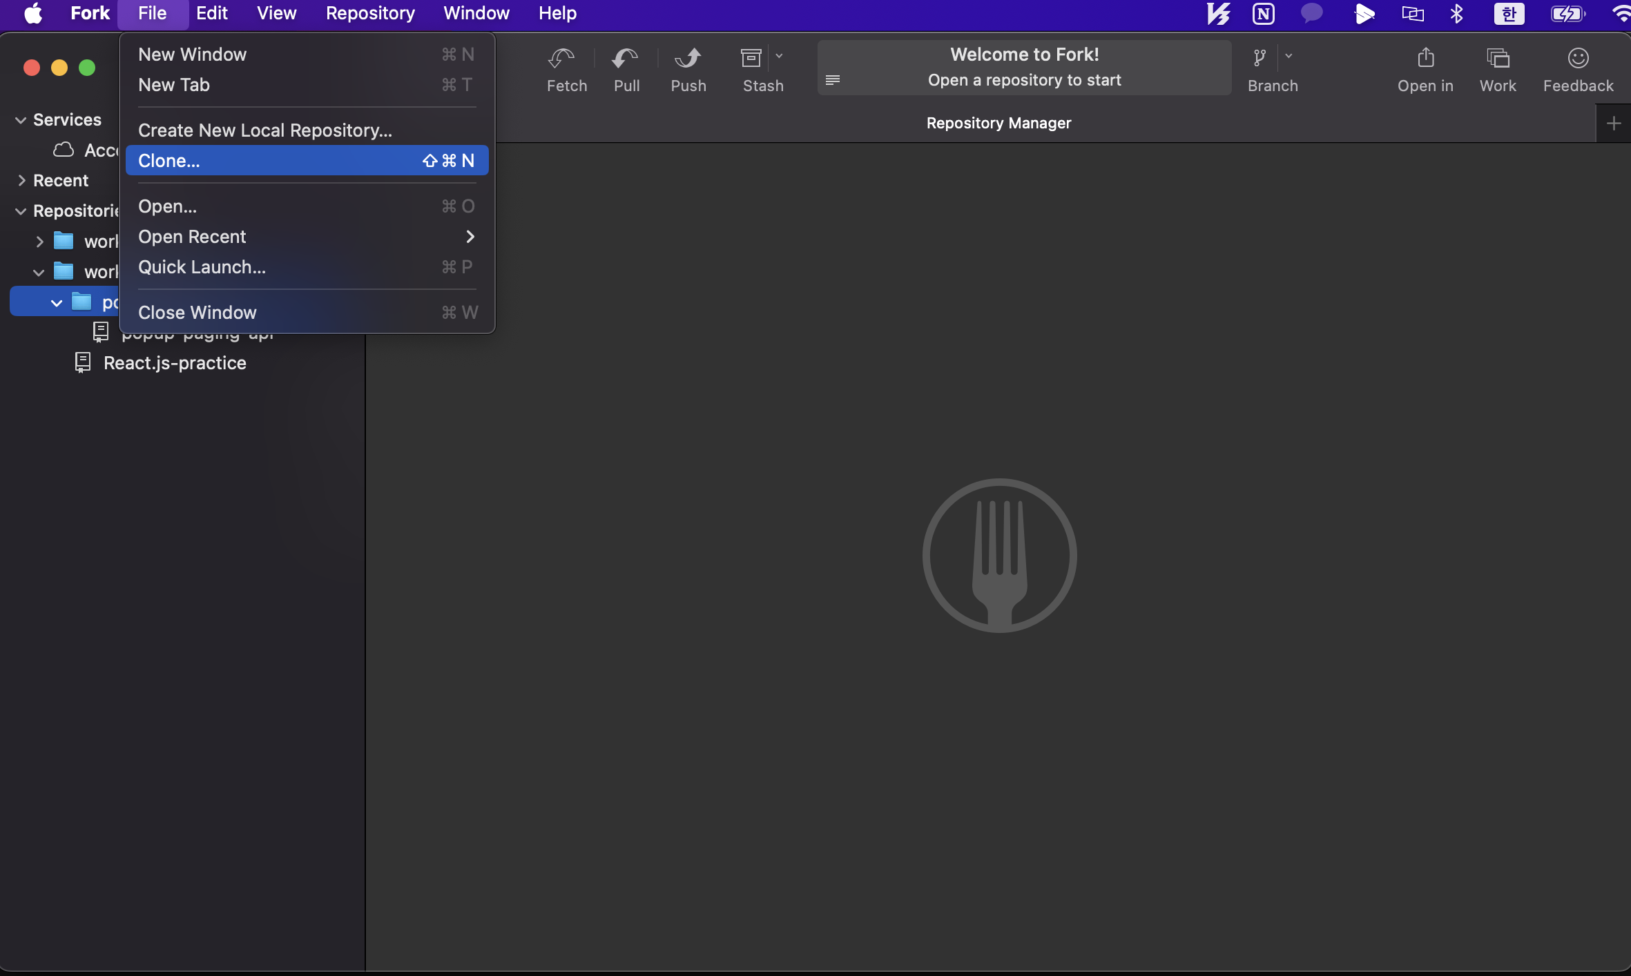Click the Repository Manager tab
The width and height of the screenshot is (1631, 976).
pos(998,124)
